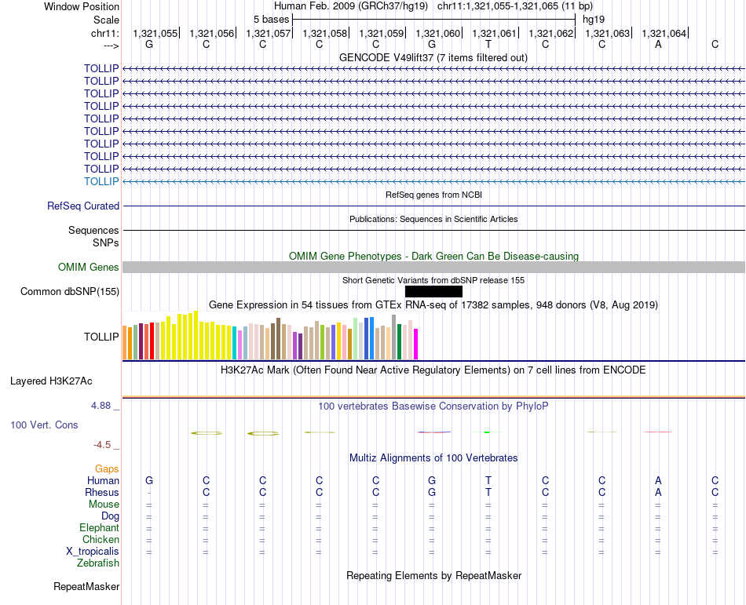The width and height of the screenshot is (746, 605).
Task: Click the T base in the top sequence row
Action: [x=488, y=44]
